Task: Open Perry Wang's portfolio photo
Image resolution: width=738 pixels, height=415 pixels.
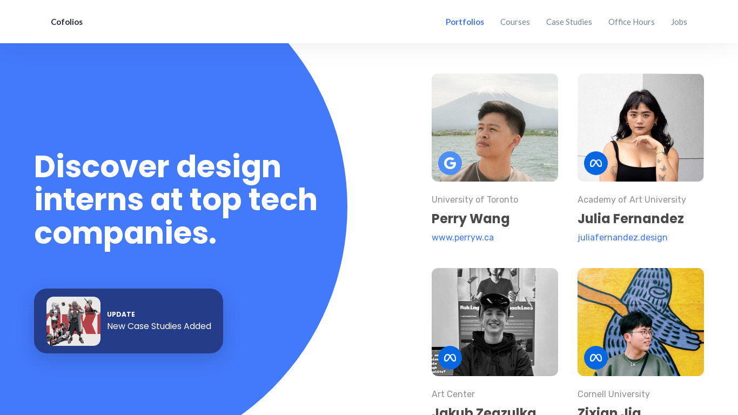Action: coord(495,128)
